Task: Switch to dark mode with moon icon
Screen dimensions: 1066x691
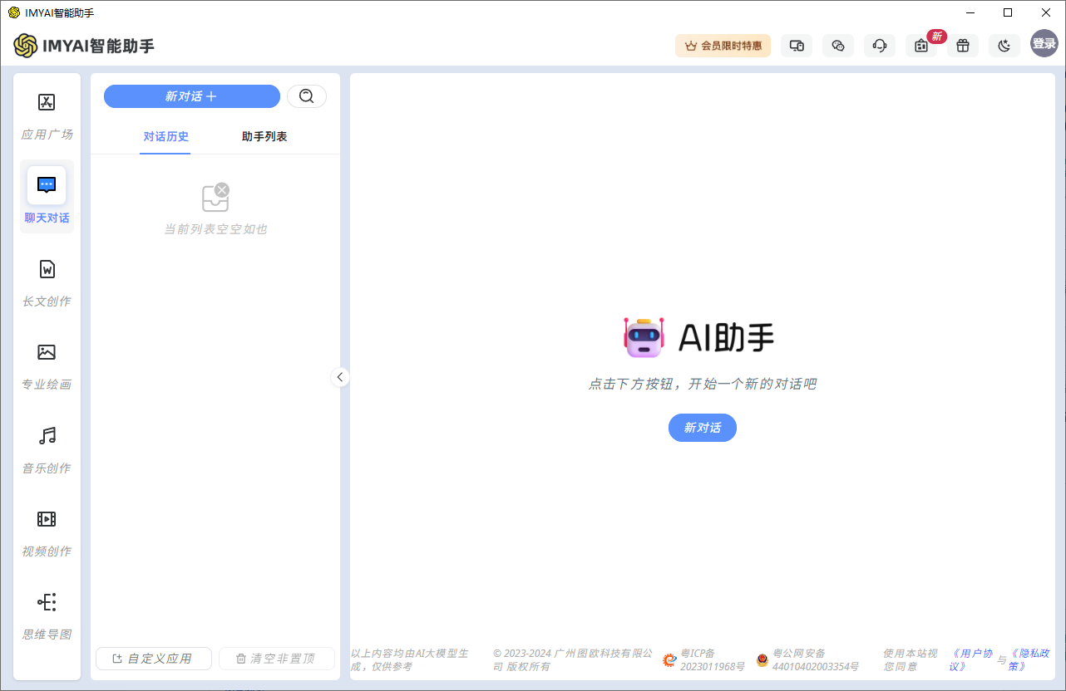Action: coord(1004,46)
